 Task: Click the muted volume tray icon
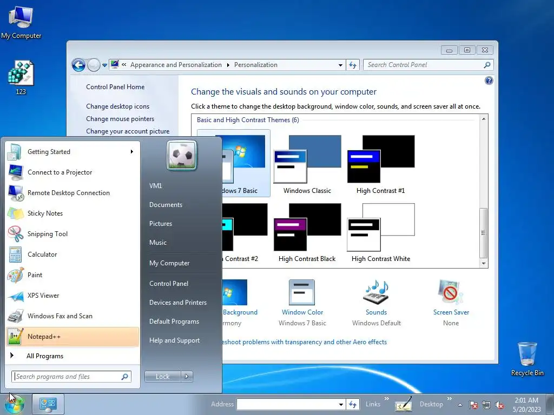499,405
